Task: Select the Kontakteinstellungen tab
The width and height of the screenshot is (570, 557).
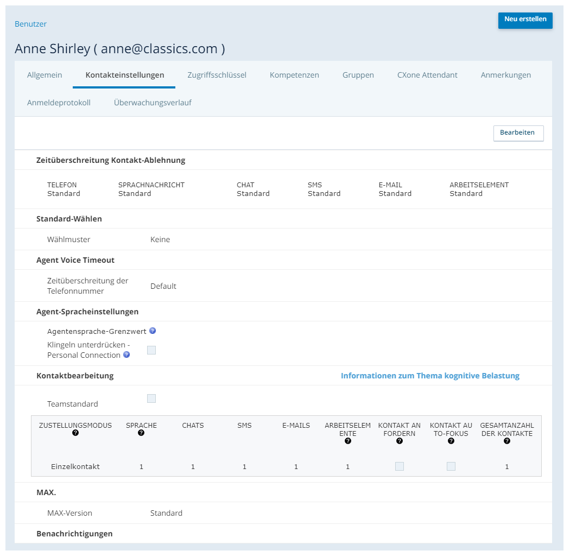Action: (x=125, y=75)
